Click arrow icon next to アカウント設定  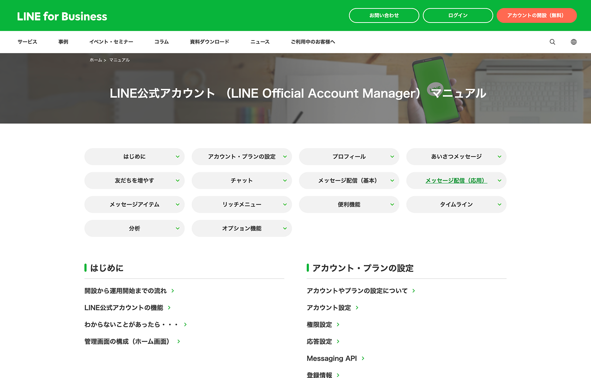click(x=357, y=308)
